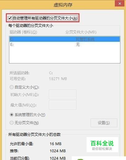Viewport: 126px width, 160px height.
Task: Click the 设置(S) button
Action: 104,123
